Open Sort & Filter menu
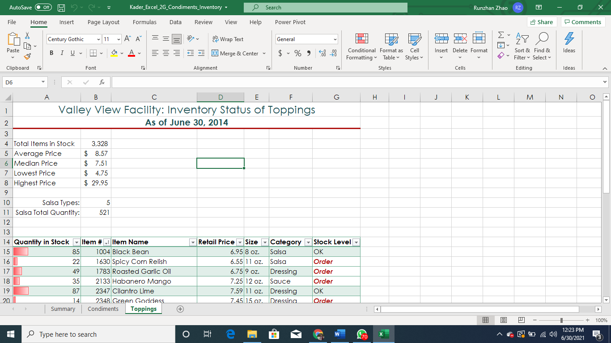Screen dimensions: 611x343 [x=522, y=46]
